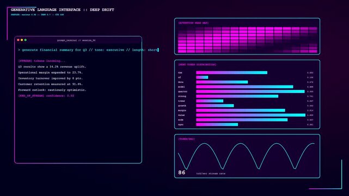This screenshot has height=196, width=349.
Task: Close the prompt_terminal window with red dot
Action: point(18,40)
